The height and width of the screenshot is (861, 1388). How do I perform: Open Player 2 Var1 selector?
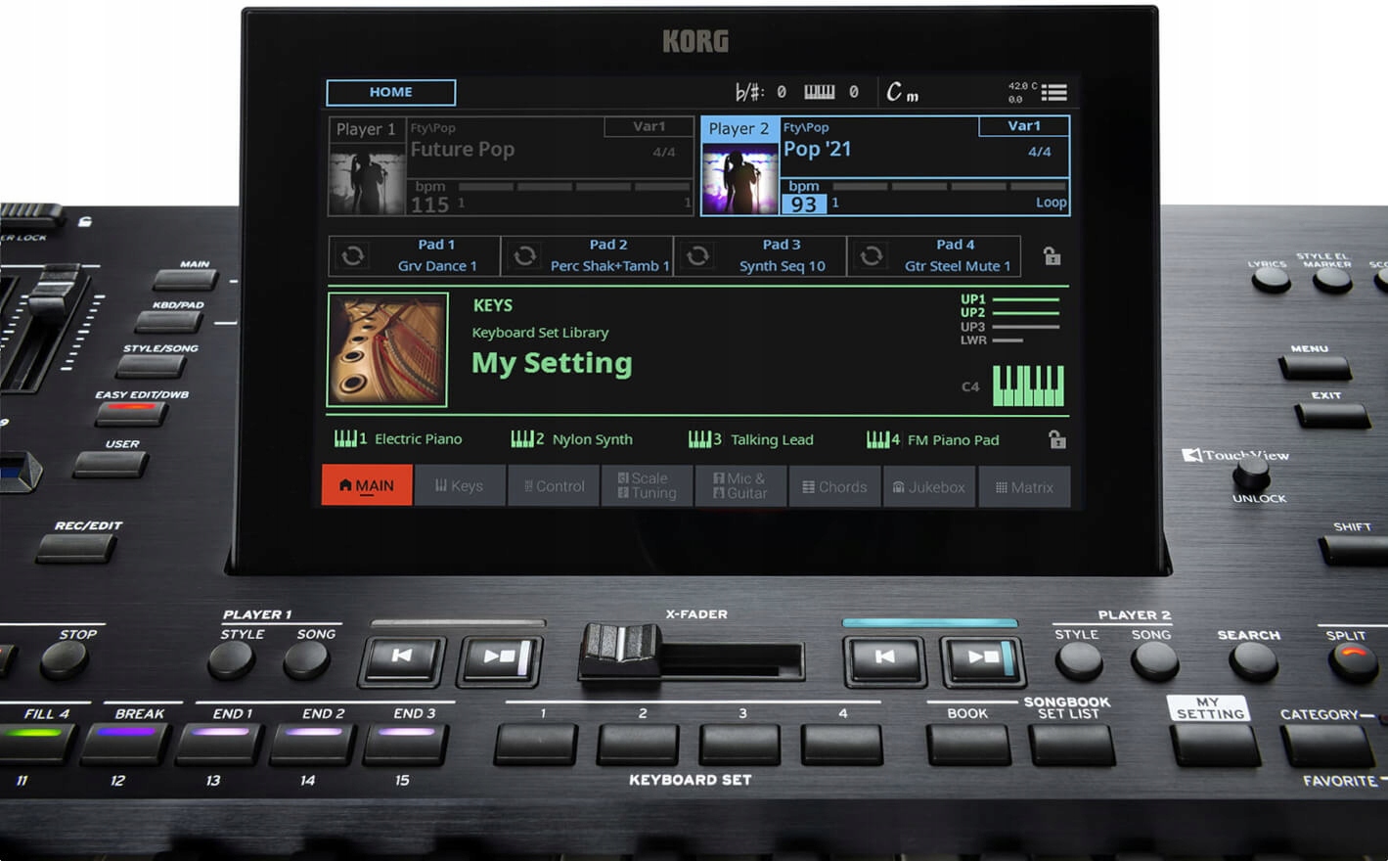pos(1024,126)
